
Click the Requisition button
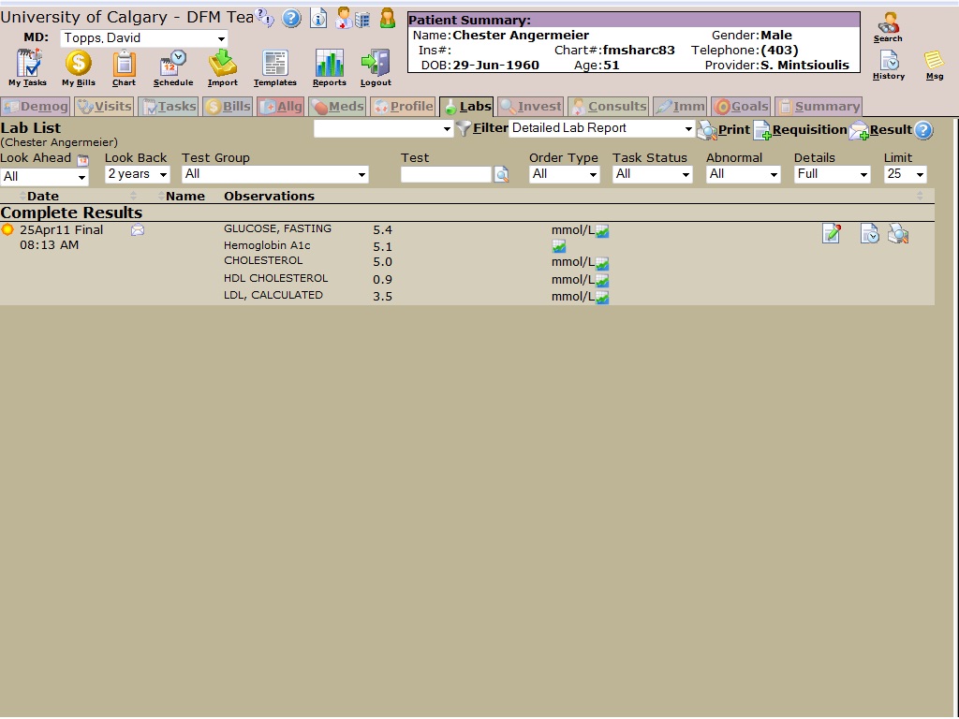point(800,130)
